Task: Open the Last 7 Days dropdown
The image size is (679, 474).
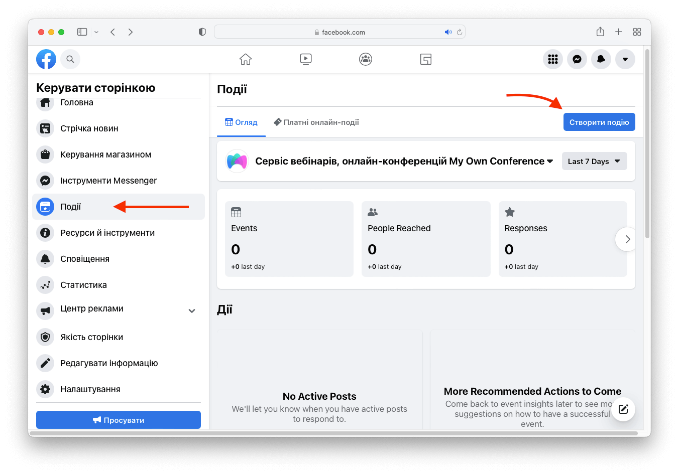Action: click(594, 161)
